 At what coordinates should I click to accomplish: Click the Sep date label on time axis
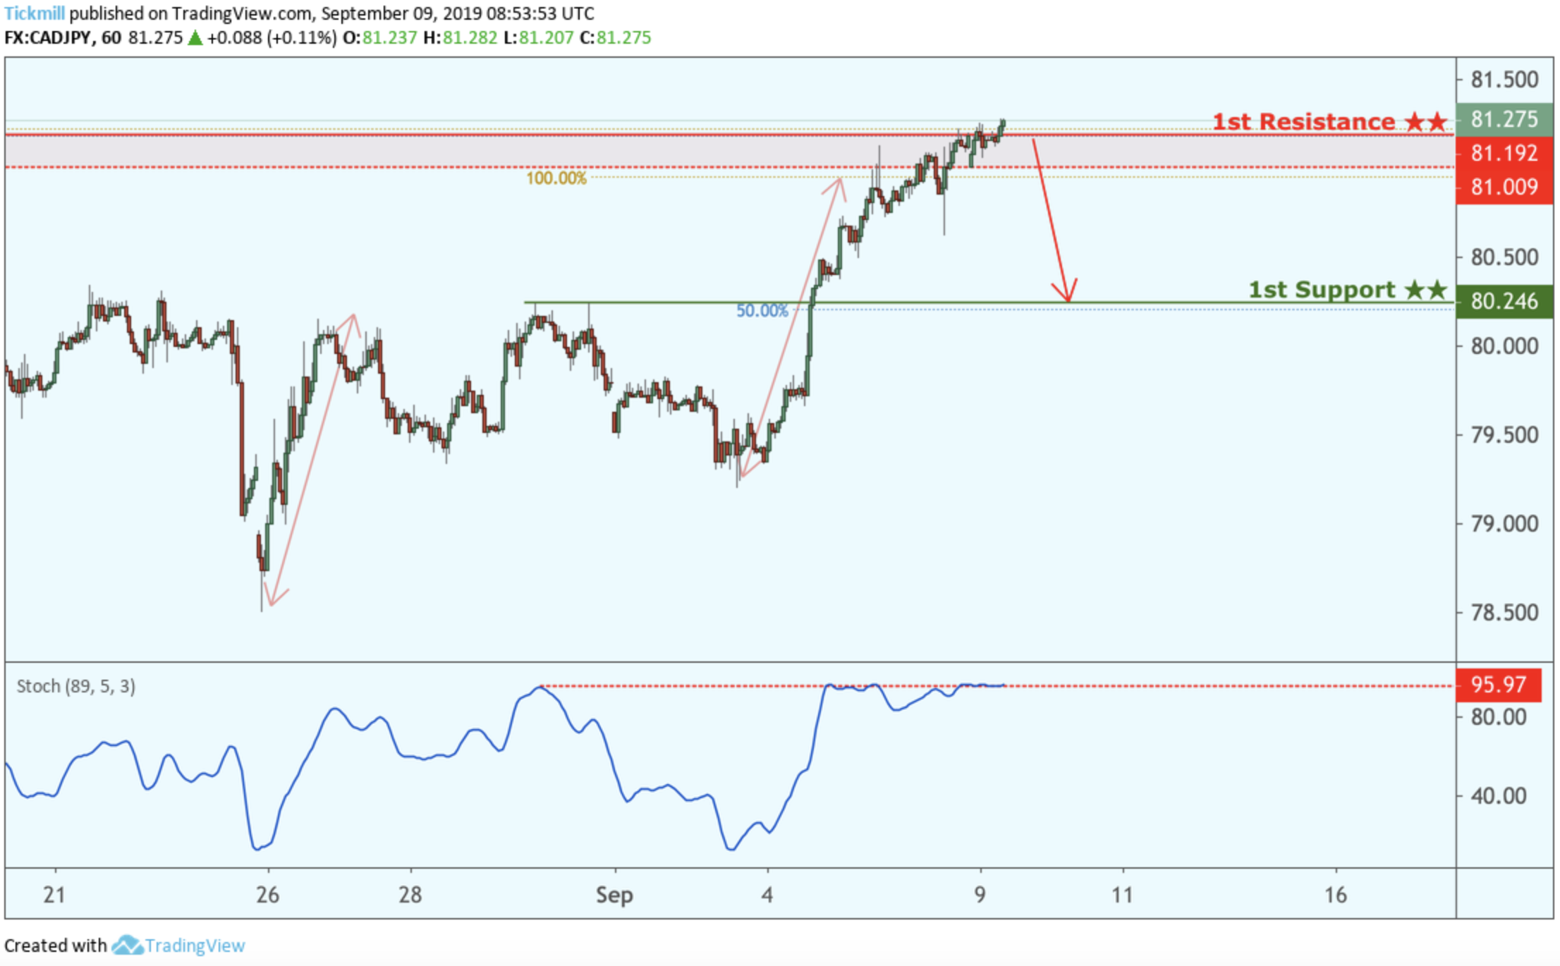pos(614,895)
